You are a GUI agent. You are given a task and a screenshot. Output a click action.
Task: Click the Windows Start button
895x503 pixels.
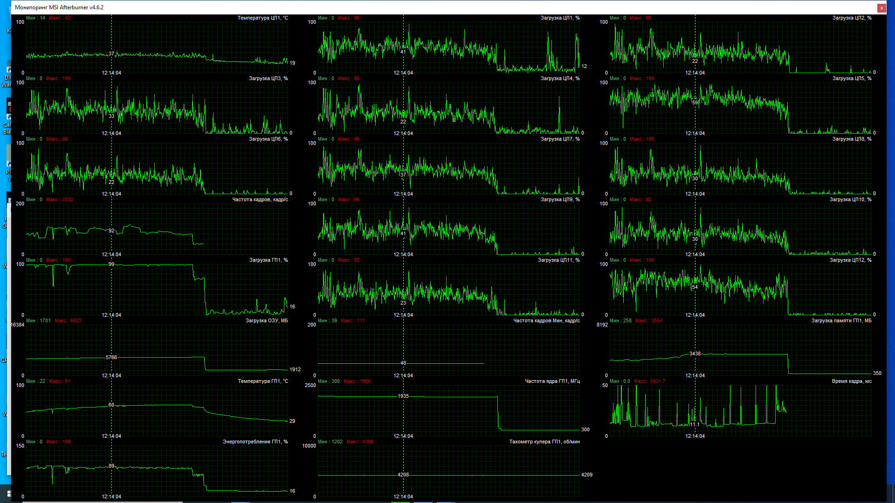point(9,494)
